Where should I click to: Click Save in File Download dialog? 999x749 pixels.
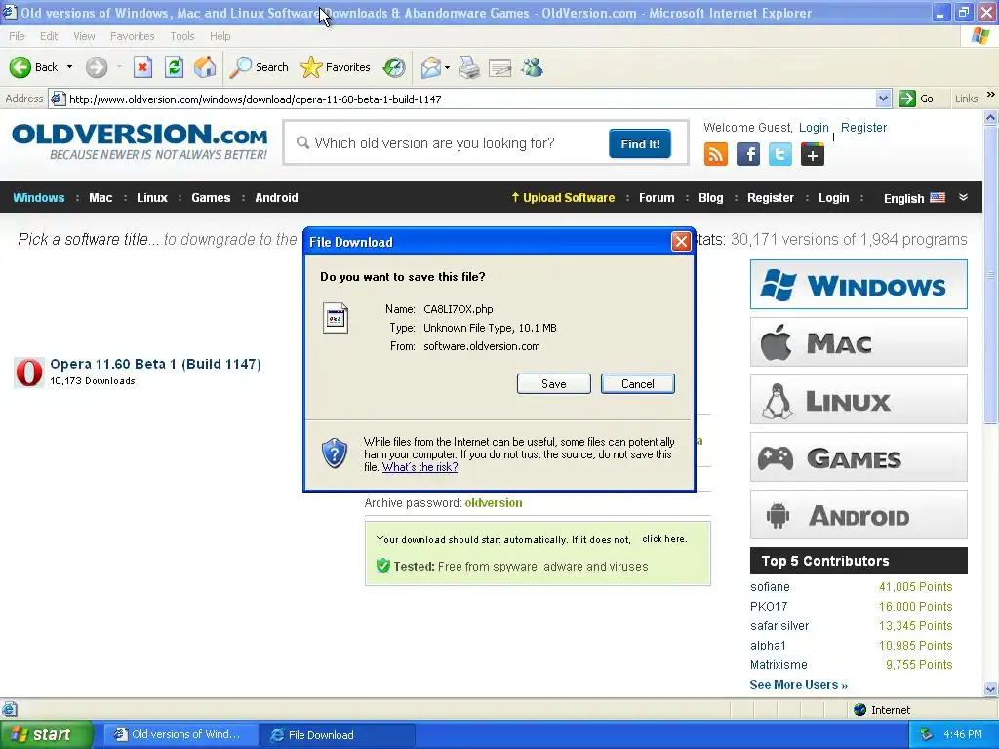[554, 384]
